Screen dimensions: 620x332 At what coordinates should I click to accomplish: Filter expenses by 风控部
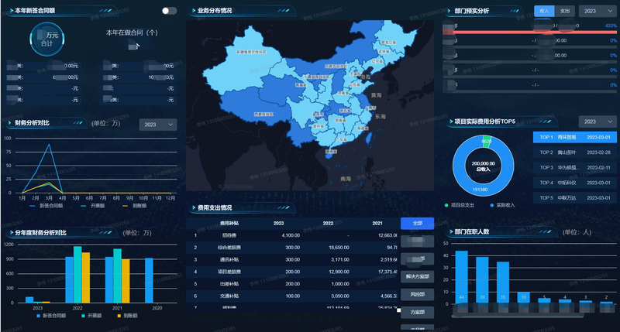click(417, 295)
